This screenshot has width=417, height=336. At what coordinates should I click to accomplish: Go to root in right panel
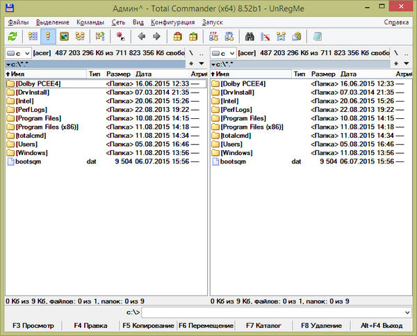coord(396,54)
